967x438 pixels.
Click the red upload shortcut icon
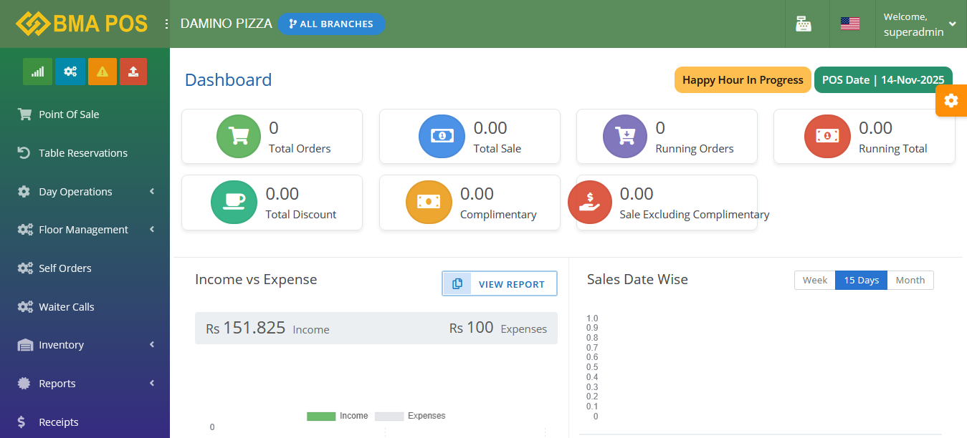133,72
